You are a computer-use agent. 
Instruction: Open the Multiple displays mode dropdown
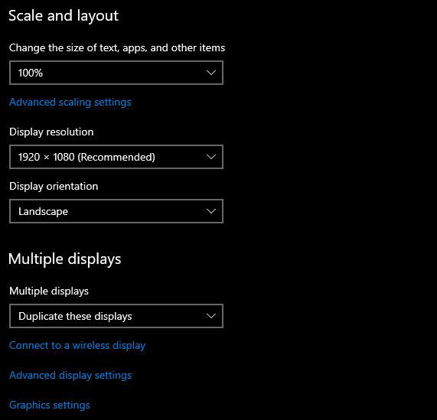click(x=116, y=316)
